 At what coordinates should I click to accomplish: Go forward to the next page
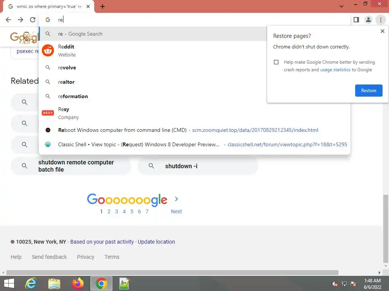point(21,20)
